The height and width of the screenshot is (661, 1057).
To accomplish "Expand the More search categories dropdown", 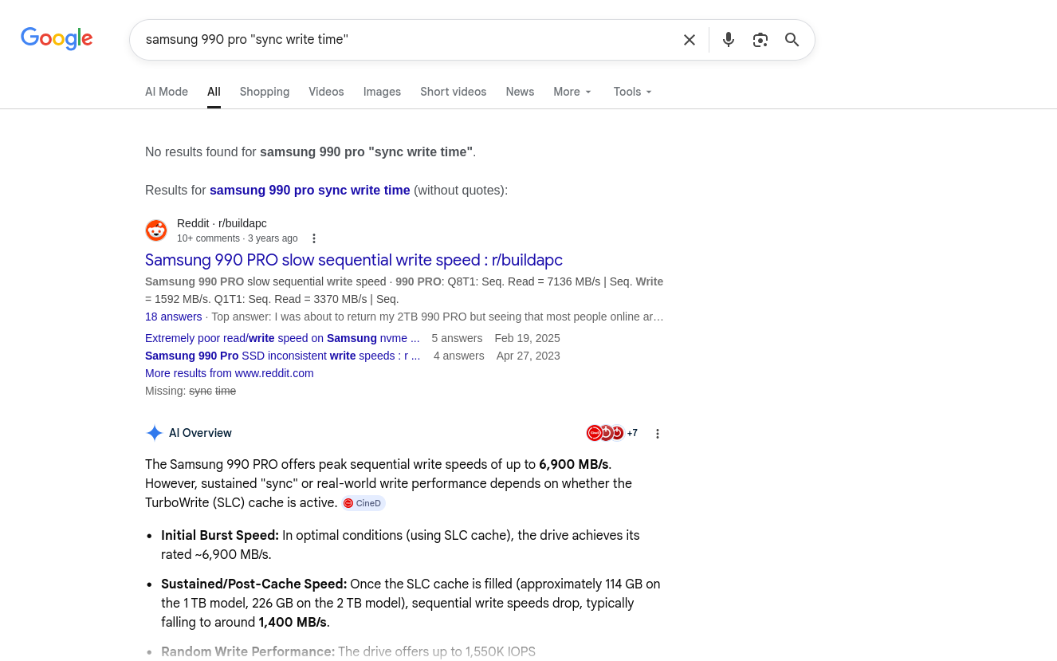I will point(572,92).
